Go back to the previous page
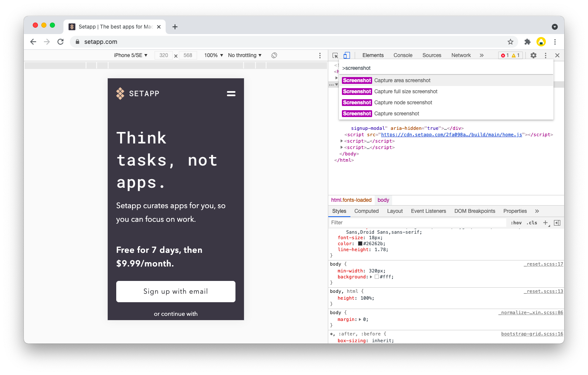 [x=33, y=42]
